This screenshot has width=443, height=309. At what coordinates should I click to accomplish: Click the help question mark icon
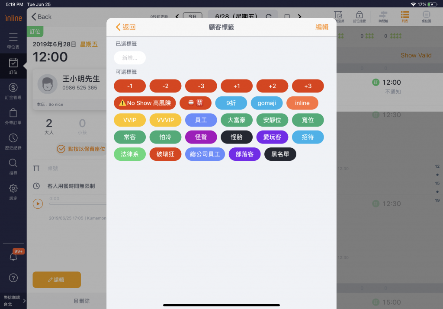tap(13, 277)
